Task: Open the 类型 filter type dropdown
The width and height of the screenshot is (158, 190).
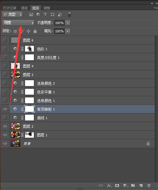Action: coord(12,15)
